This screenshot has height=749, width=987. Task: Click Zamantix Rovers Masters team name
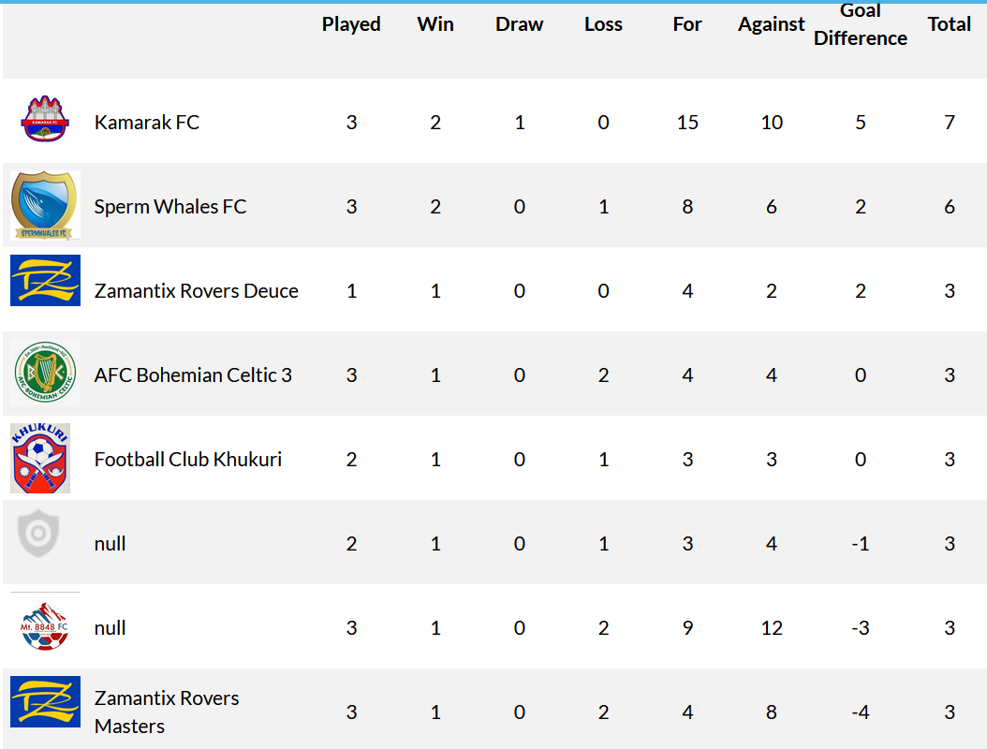pos(166,712)
